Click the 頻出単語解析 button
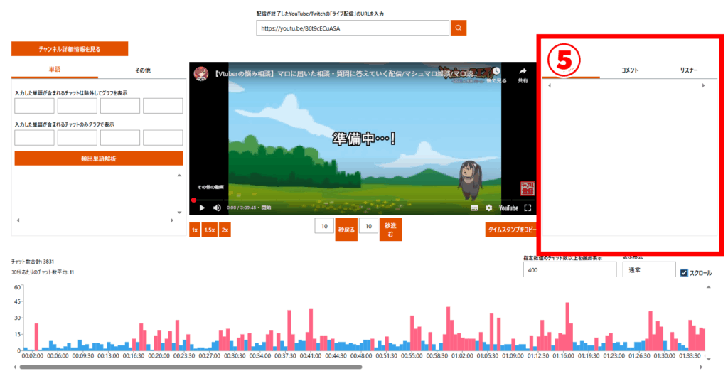The image size is (728, 381). 99,159
